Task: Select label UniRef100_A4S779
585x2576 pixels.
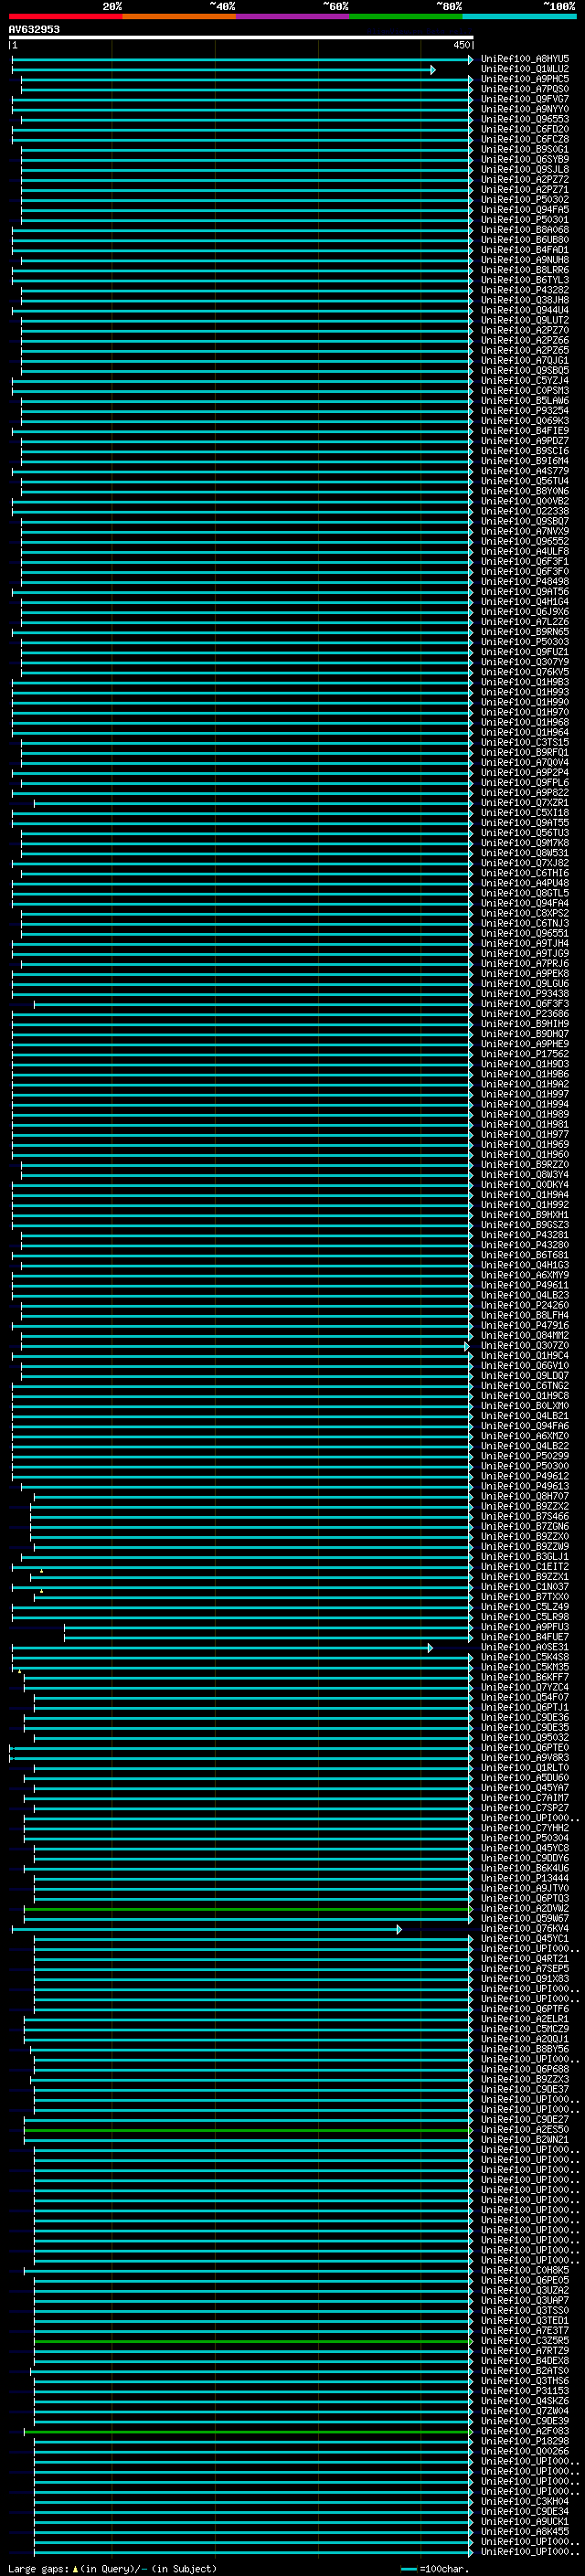Action: click(x=524, y=471)
